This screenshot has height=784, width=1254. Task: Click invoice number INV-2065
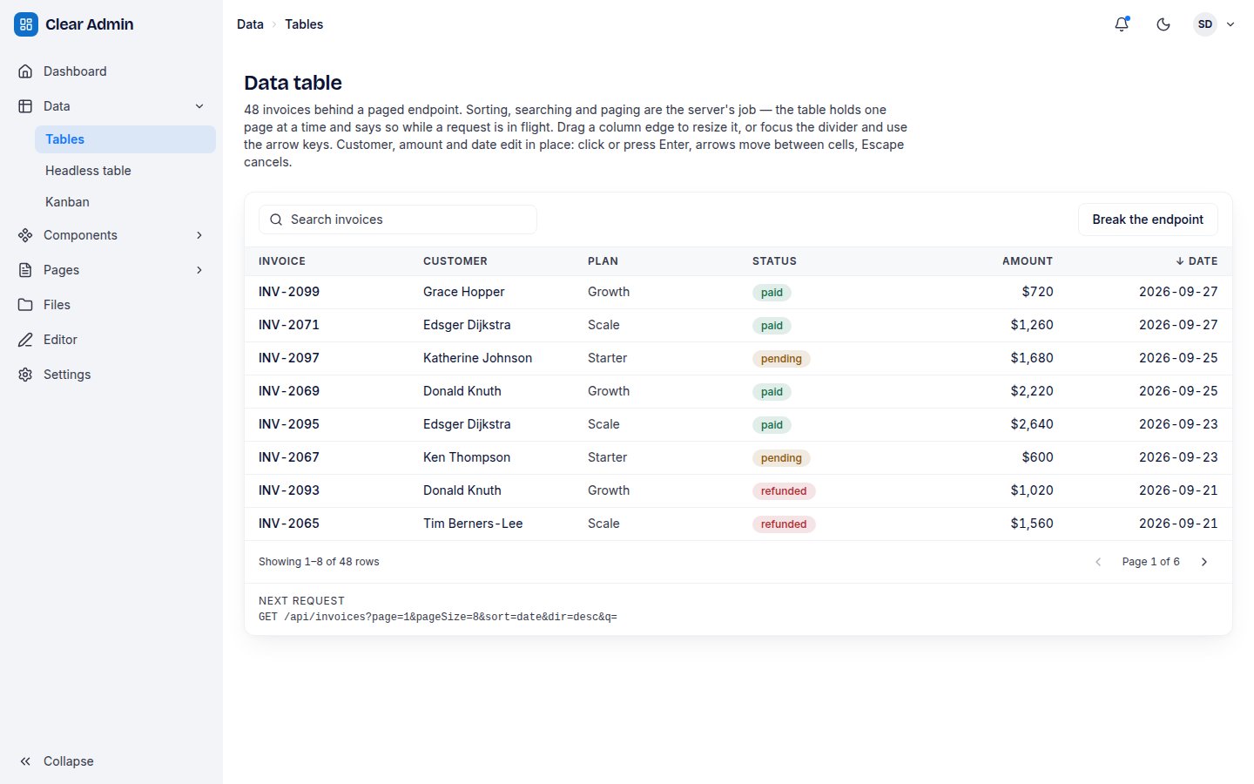tap(289, 524)
